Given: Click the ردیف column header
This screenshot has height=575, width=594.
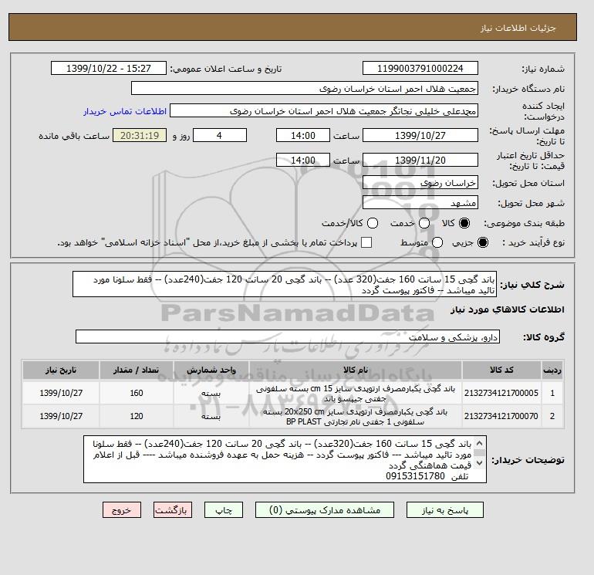Looking at the screenshot, I should (552, 370).
